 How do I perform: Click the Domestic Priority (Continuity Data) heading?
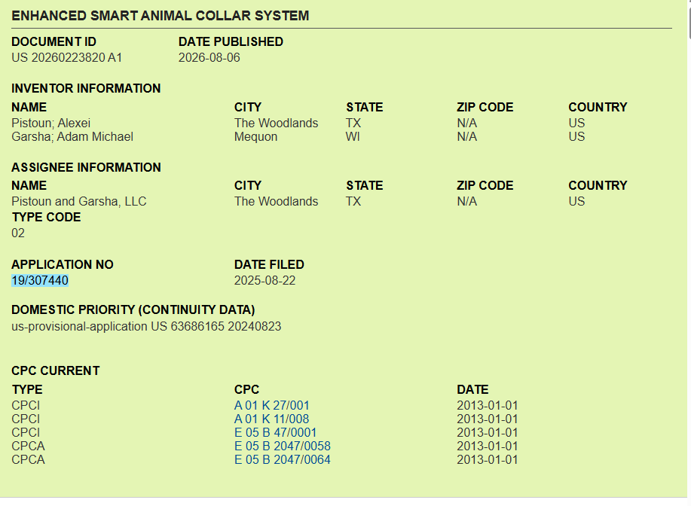133,309
